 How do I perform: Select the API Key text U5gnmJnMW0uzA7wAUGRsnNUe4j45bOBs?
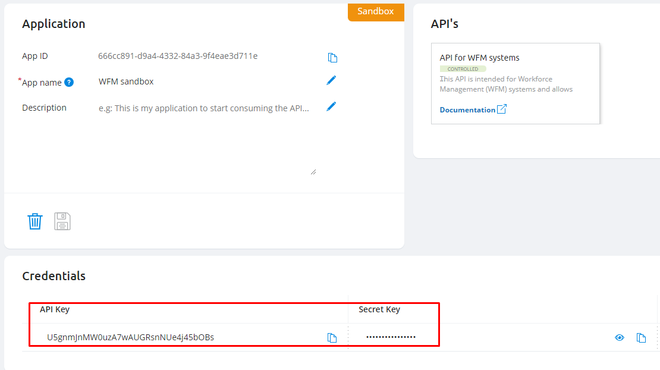click(131, 337)
